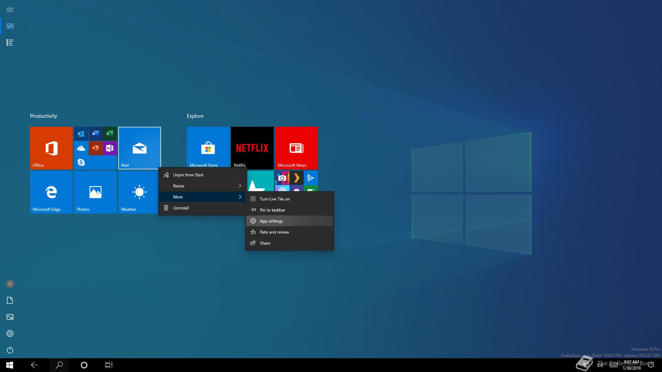This screenshot has height=372, width=662.
Task: Open the Power options icon
Action: pyautogui.click(x=10, y=350)
